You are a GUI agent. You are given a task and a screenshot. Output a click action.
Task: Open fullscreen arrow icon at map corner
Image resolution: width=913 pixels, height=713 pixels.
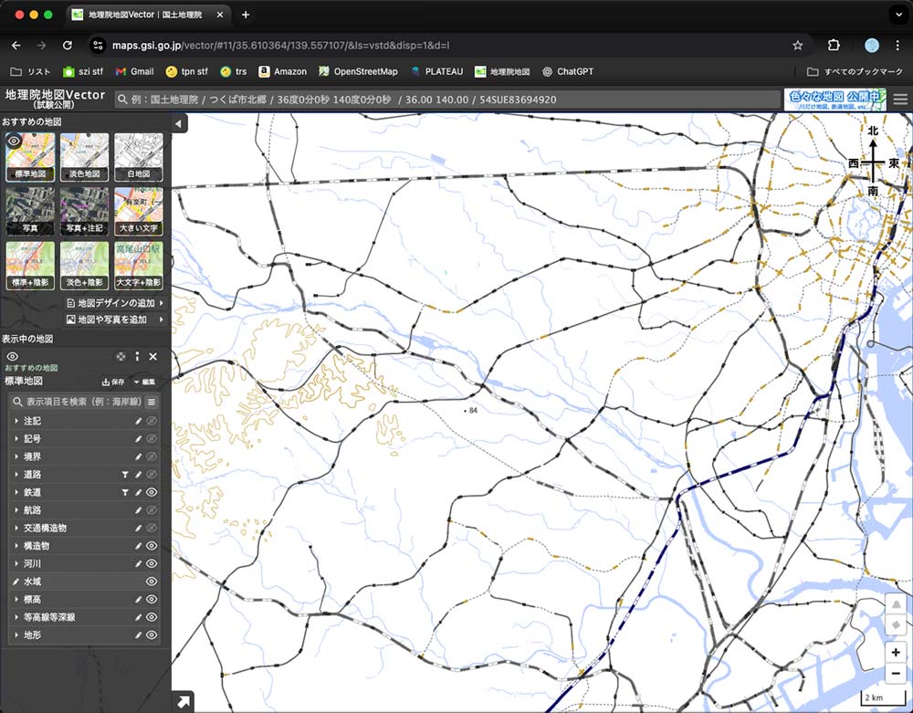184,701
